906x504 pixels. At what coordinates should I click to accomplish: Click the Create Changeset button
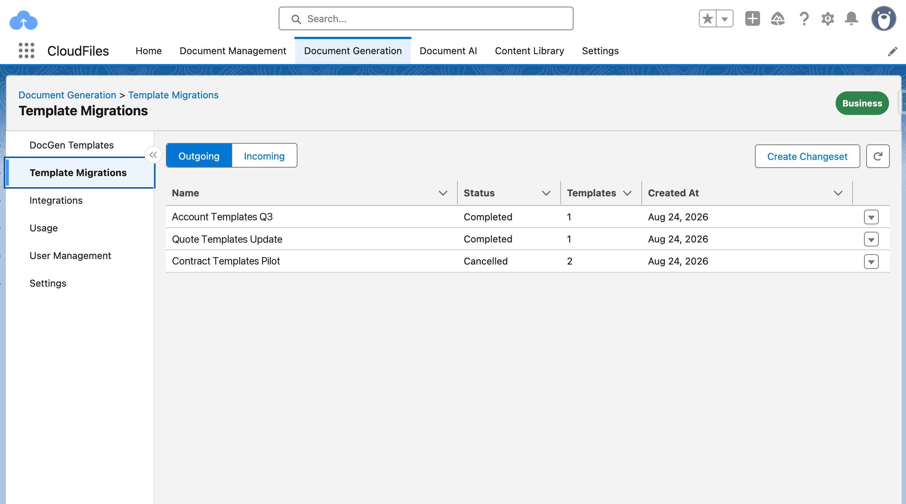coord(807,156)
